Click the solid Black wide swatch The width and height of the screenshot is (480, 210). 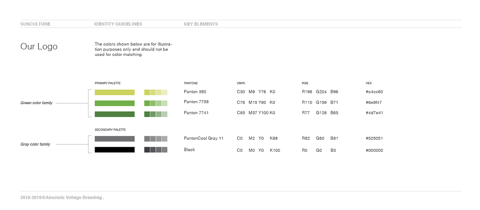tap(114, 150)
